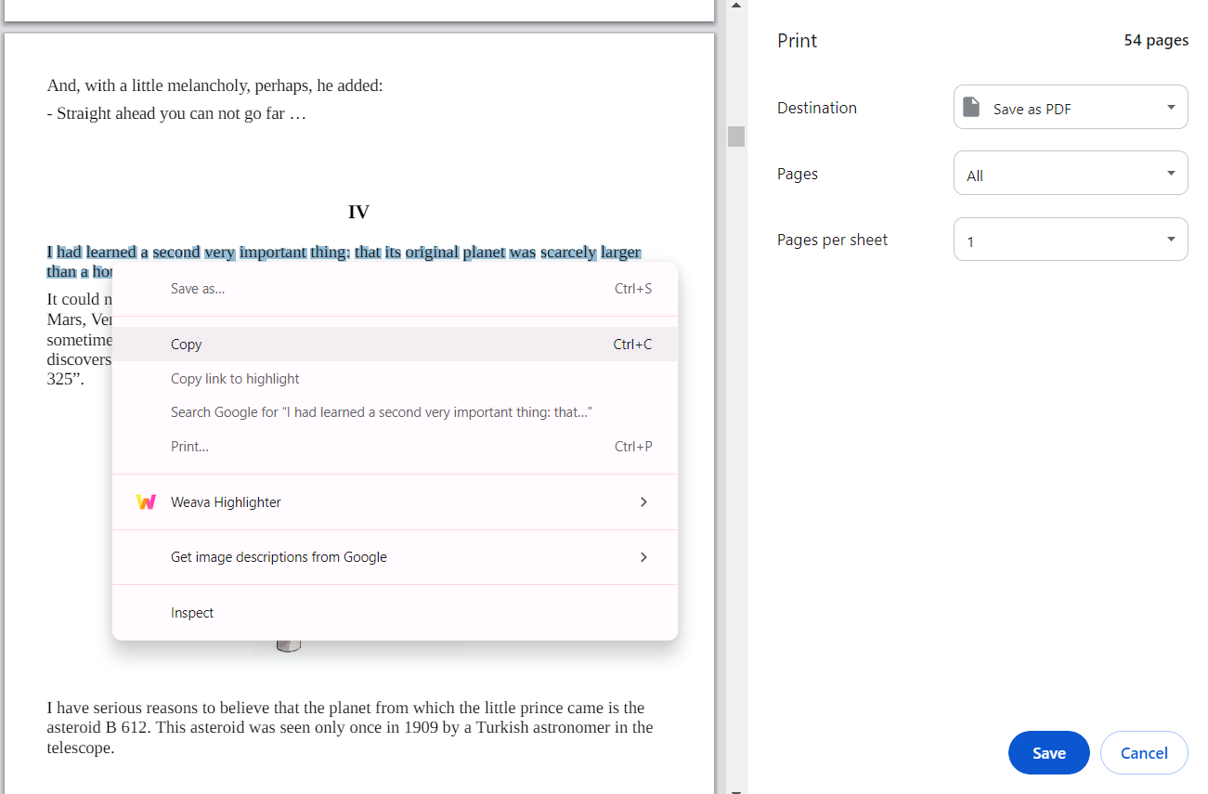This screenshot has width=1208, height=794.
Task: Click Copy link to highlight
Action: pos(234,378)
